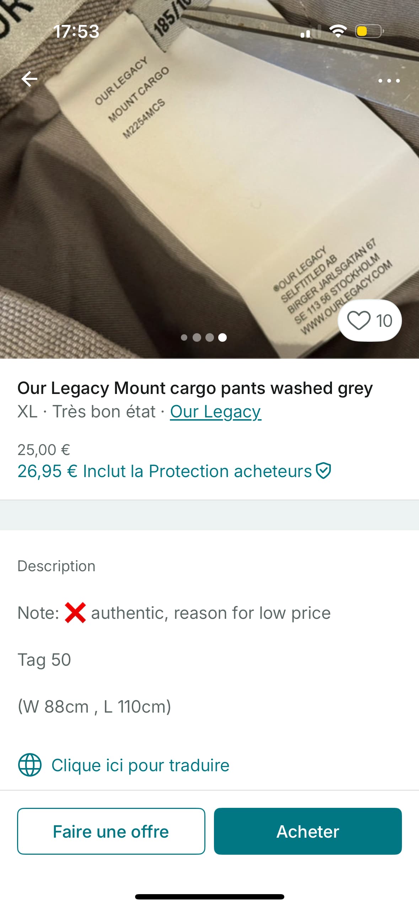The image size is (419, 908).
Task: Tap the buyer protection shield icon
Action: coord(324,471)
